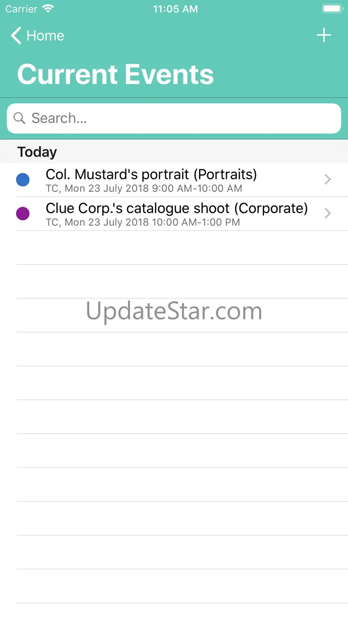Click the Carrier label in status bar
This screenshot has height=618, width=348.
coord(21,9)
